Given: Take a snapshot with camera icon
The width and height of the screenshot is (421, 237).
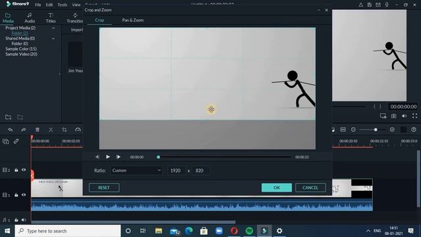Looking at the screenshot, I should (393, 116).
